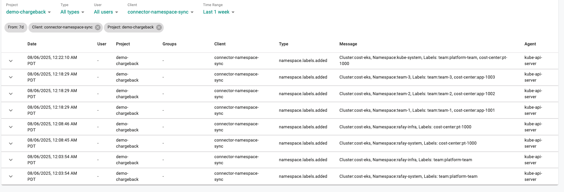This screenshot has height=192, width=564.
Task: Expand the rafay-system team:platform-team row
Action: (x=11, y=176)
